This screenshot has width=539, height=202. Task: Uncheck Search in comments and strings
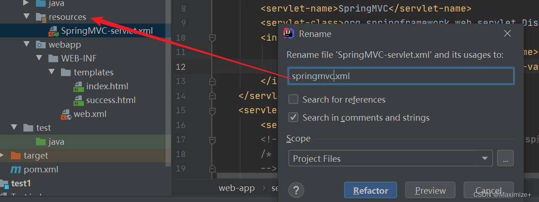coord(293,117)
